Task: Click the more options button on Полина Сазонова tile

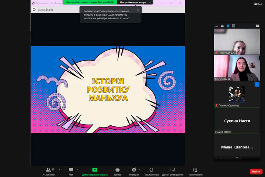Action: 257,85
